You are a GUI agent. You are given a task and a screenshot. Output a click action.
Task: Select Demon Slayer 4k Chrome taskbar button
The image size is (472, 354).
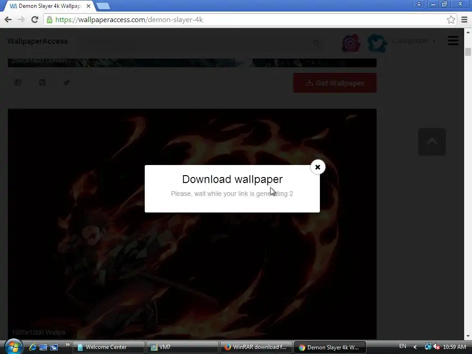tap(330, 347)
